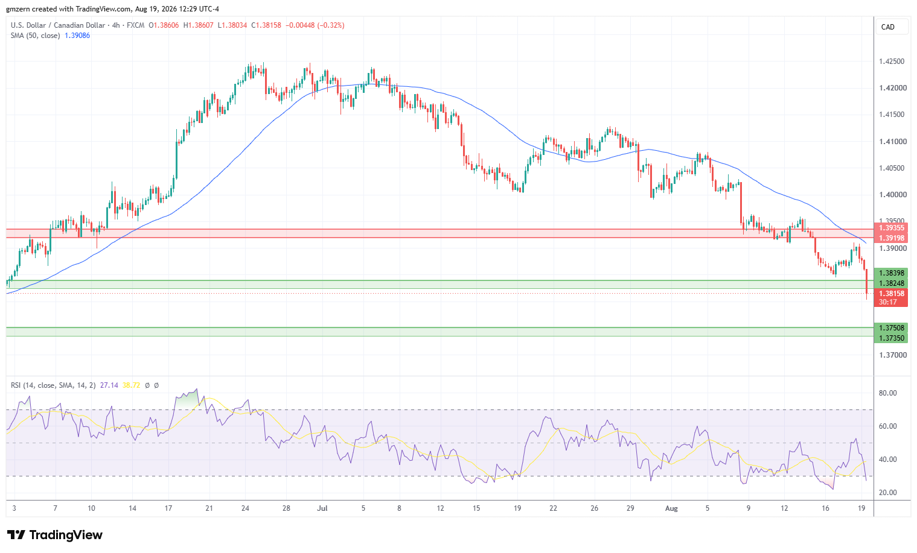Click the 80.00 RSI axis label
The width and height of the screenshot is (917, 553).
click(x=887, y=393)
